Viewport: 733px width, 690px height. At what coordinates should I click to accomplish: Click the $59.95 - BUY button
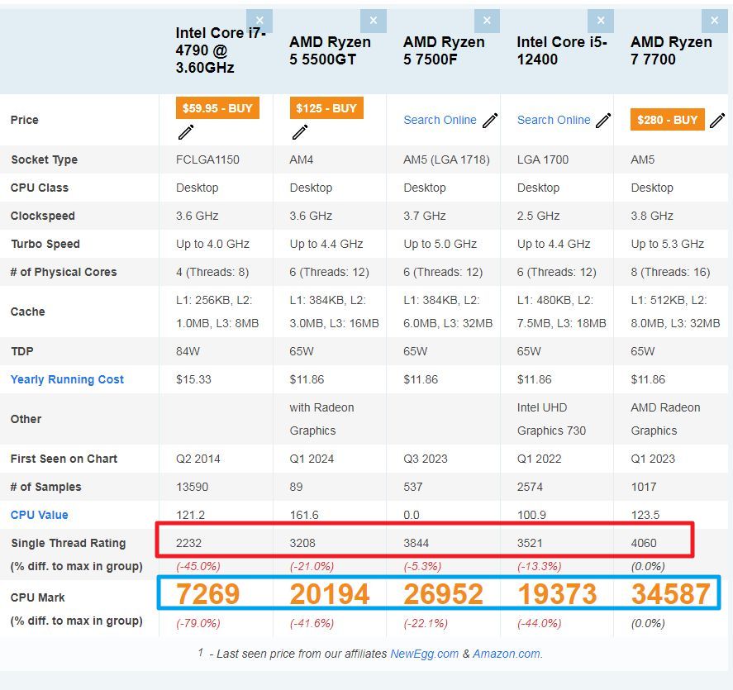point(217,108)
